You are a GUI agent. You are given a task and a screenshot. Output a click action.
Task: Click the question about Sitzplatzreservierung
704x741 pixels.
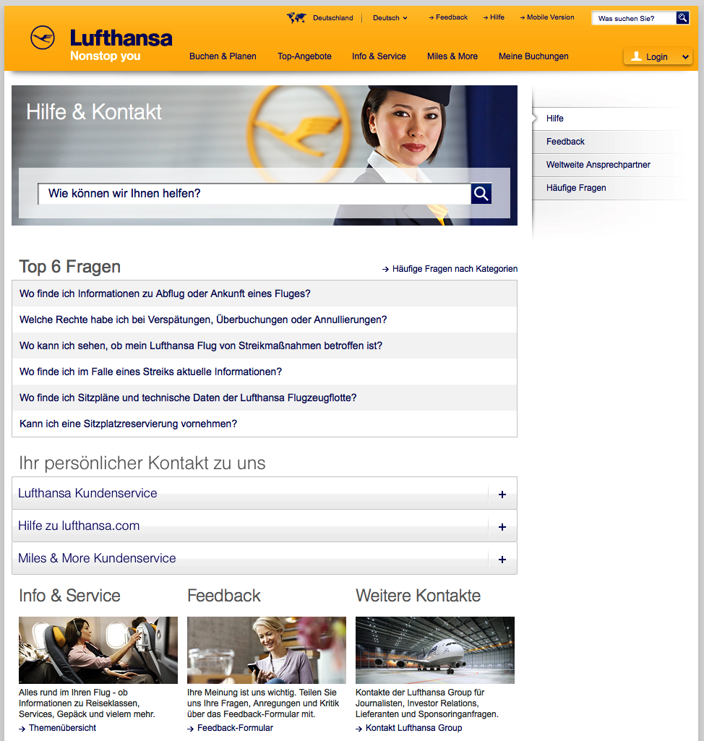(x=128, y=424)
